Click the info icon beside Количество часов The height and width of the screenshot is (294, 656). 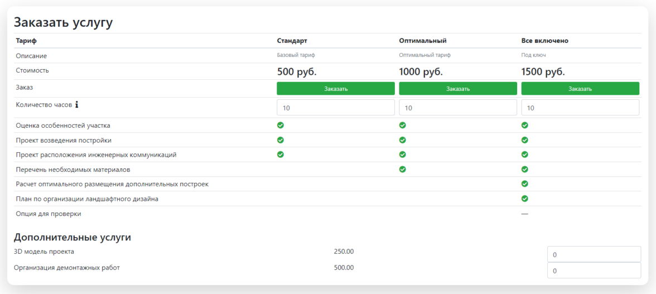(77, 104)
